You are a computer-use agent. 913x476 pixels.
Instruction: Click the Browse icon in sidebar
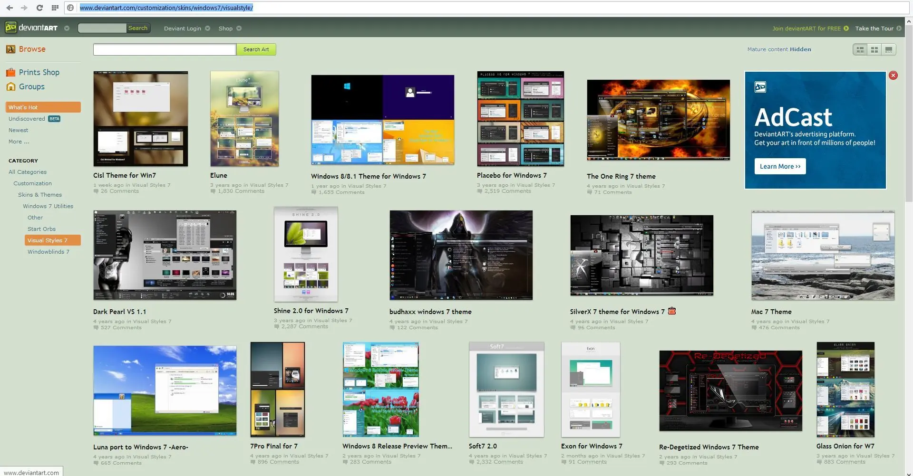10,49
